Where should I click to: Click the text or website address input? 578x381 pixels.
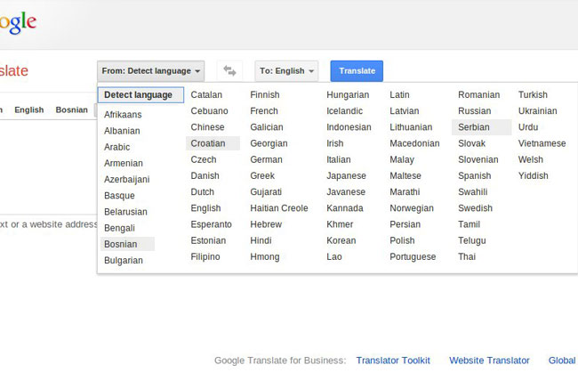(44, 224)
